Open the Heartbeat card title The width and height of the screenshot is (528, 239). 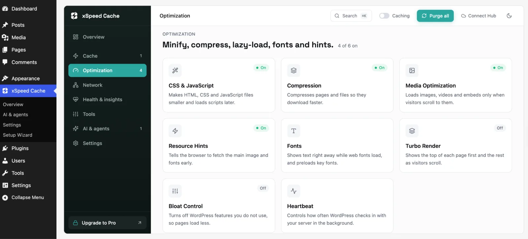click(x=300, y=206)
